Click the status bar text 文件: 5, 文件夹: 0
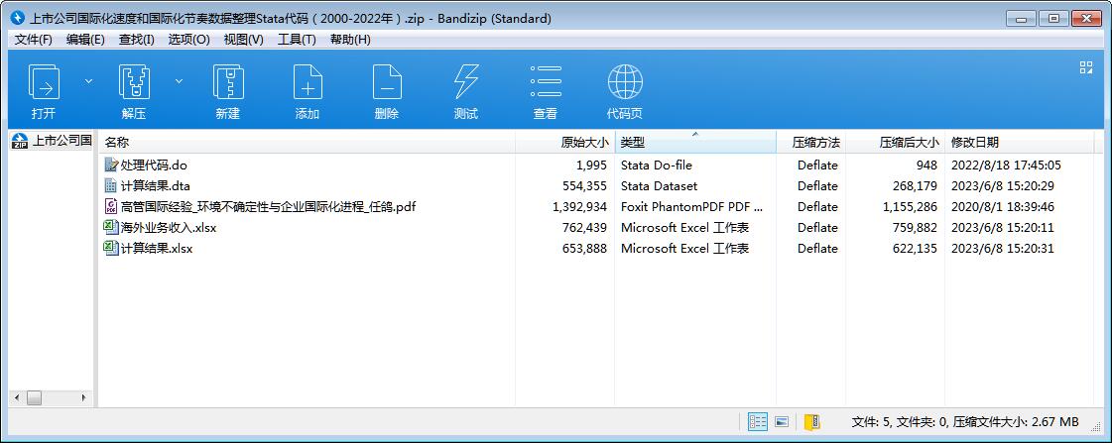The image size is (1112, 443). [900, 422]
